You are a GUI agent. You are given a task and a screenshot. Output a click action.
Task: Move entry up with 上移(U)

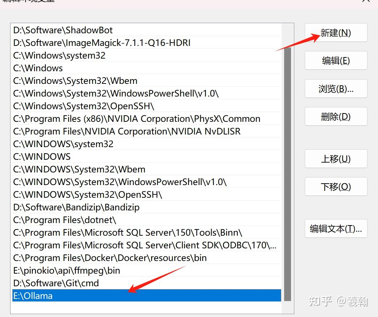(336, 159)
